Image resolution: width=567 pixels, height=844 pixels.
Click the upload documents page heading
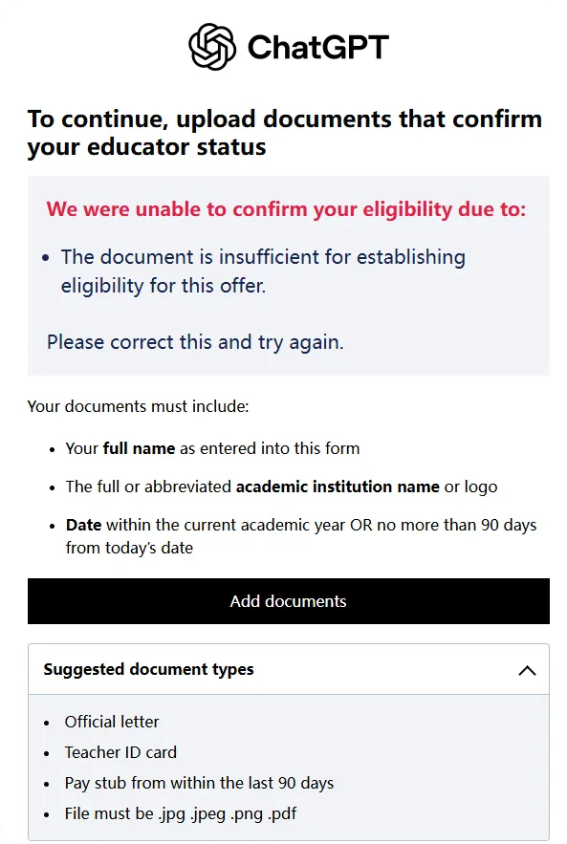[285, 133]
